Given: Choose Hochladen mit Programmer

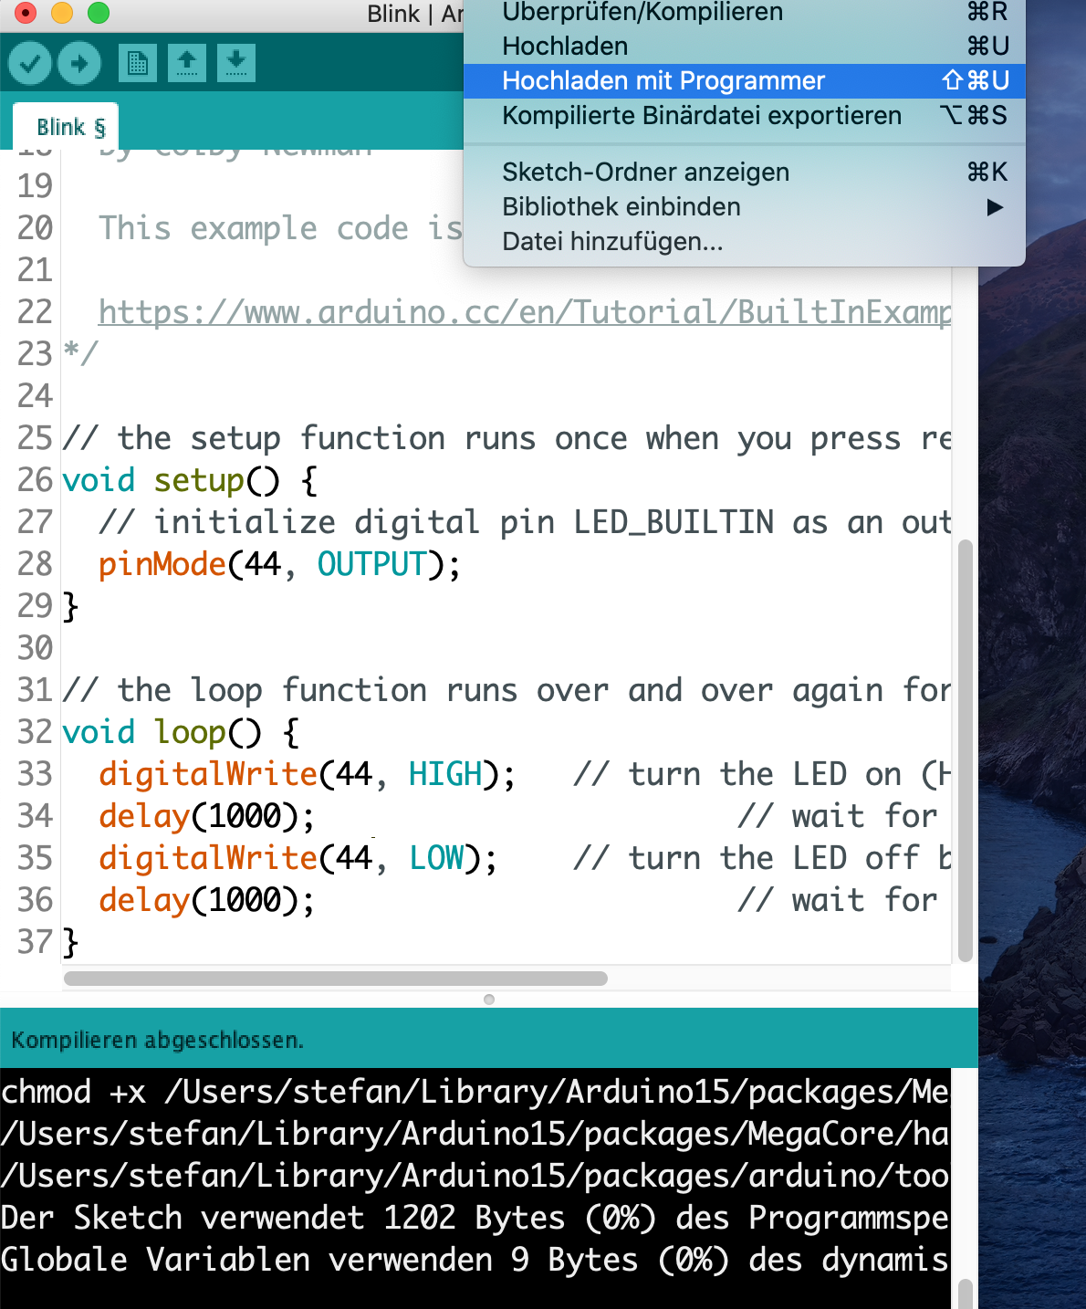Looking at the screenshot, I should pos(745,80).
